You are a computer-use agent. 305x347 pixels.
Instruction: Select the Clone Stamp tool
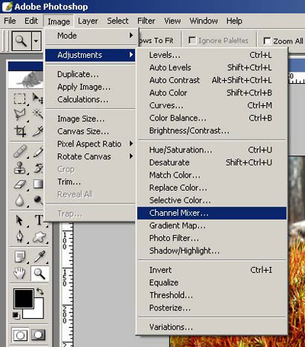[x=19, y=168]
